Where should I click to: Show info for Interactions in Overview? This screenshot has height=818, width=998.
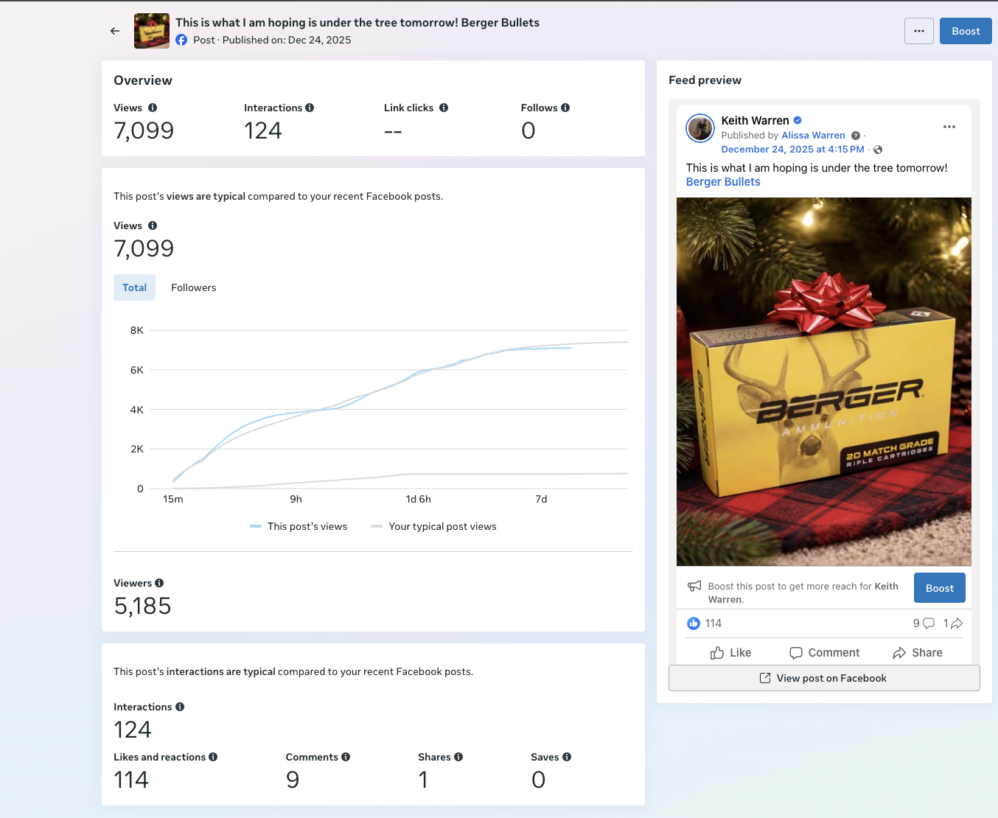pos(310,108)
